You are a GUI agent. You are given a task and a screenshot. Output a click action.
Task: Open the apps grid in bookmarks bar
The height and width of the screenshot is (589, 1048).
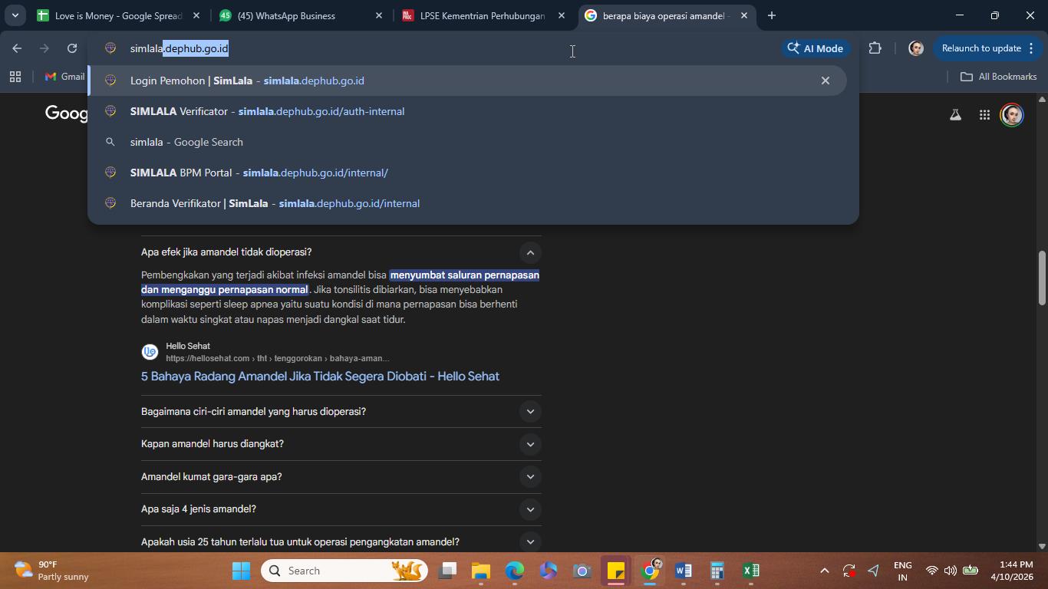15,77
